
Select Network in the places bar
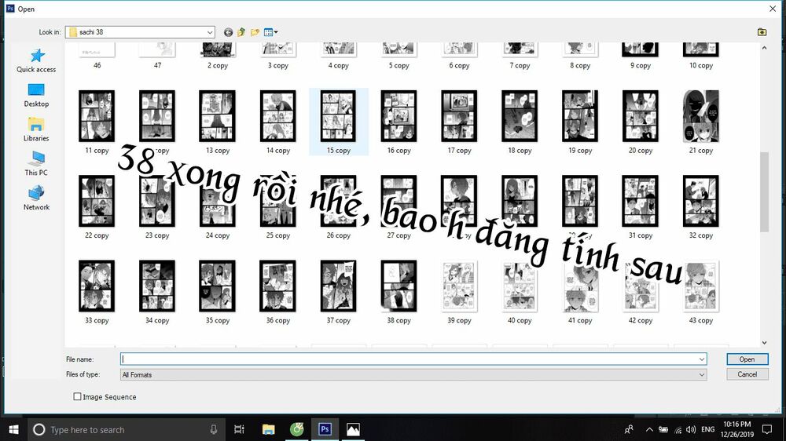(x=36, y=198)
